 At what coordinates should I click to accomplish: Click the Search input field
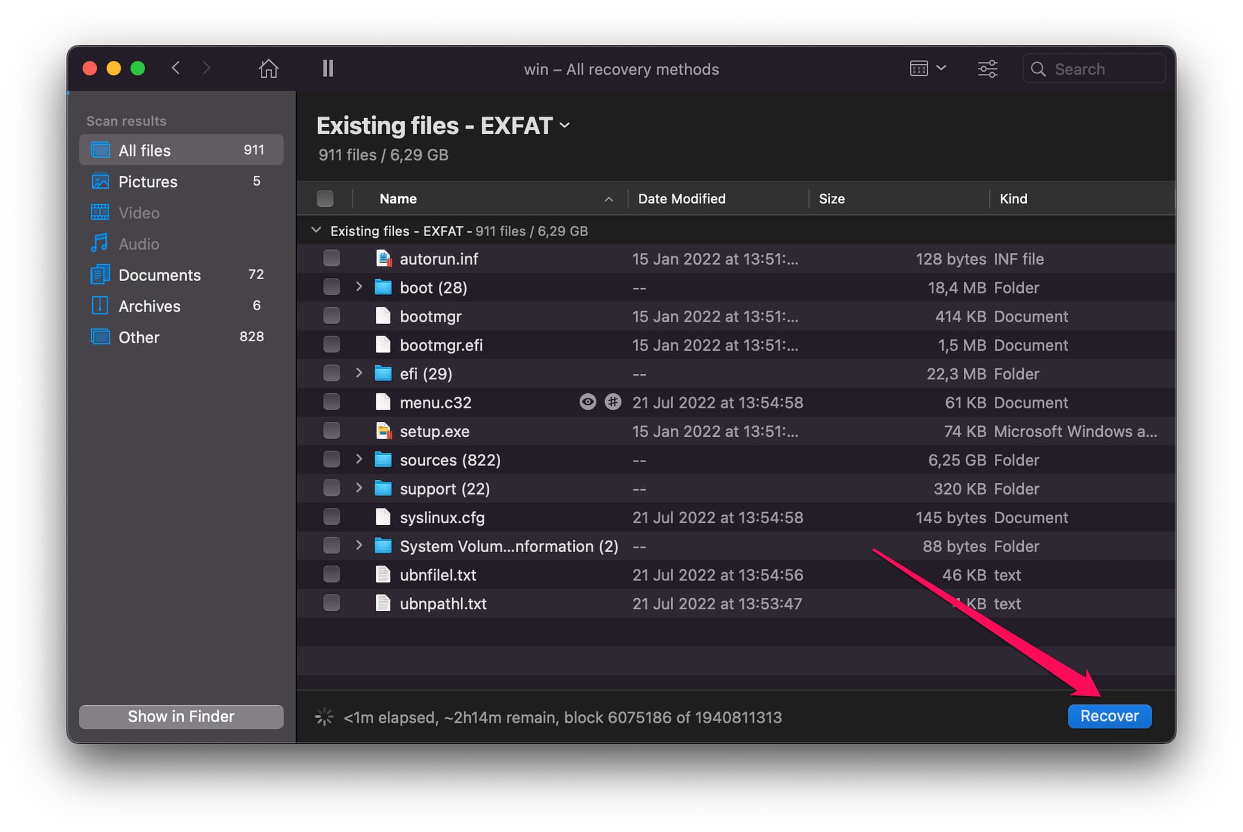coord(1092,68)
